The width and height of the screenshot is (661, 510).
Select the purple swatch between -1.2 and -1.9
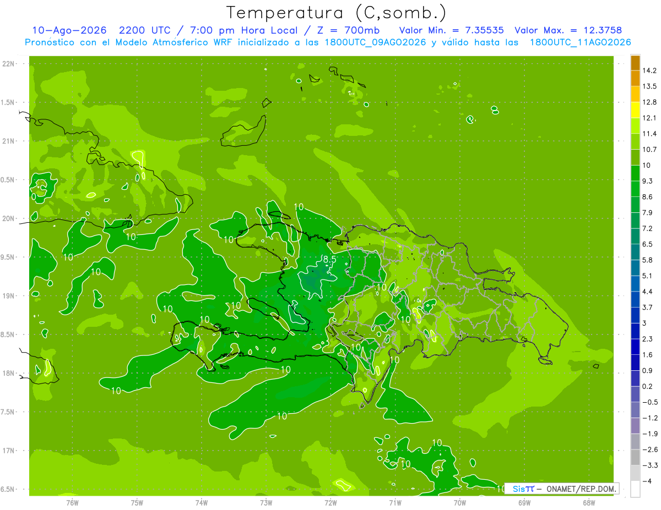tap(635, 426)
